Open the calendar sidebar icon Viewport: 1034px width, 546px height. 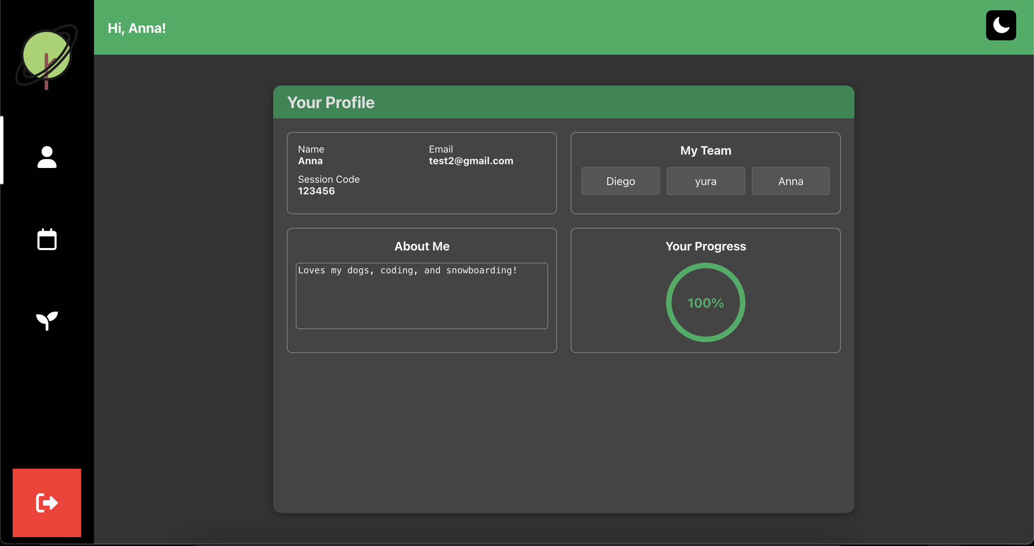click(x=47, y=239)
